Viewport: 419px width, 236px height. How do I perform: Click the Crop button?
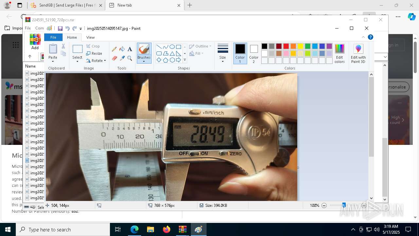click(x=93, y=46)
